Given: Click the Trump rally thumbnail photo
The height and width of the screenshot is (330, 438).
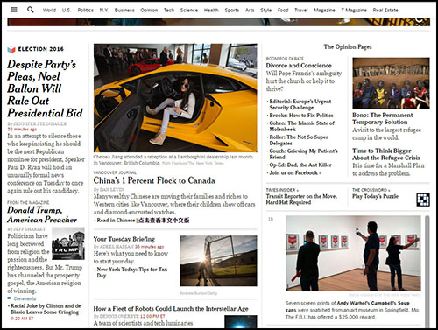Looking at the screenshot, I should coord(68,243).
